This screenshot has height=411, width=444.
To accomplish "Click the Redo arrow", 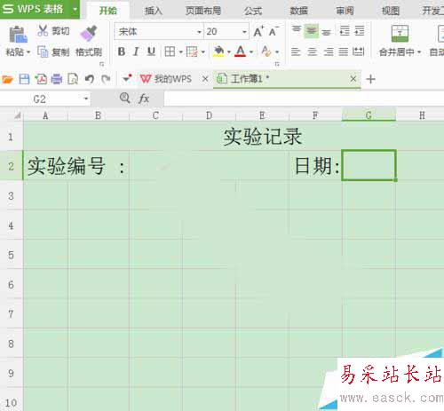I will (x=106, y=79).
